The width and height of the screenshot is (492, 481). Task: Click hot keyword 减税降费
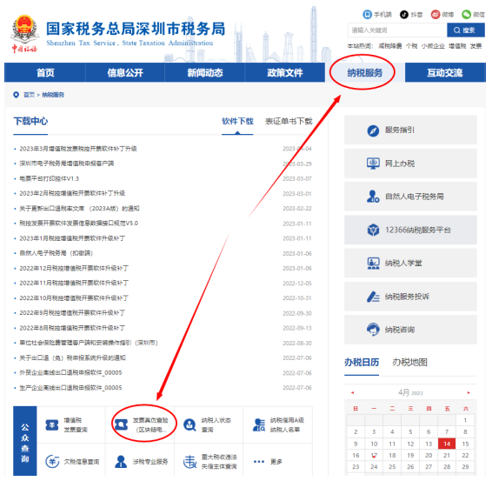pyautogui.click(x=390, y=46)
